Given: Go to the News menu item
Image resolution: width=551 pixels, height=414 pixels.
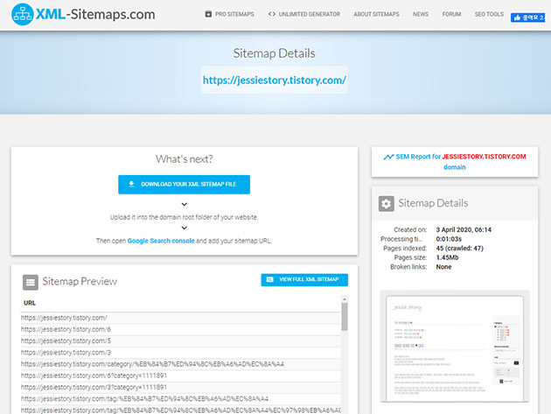Looking at the screenshot, I should 421,14.
